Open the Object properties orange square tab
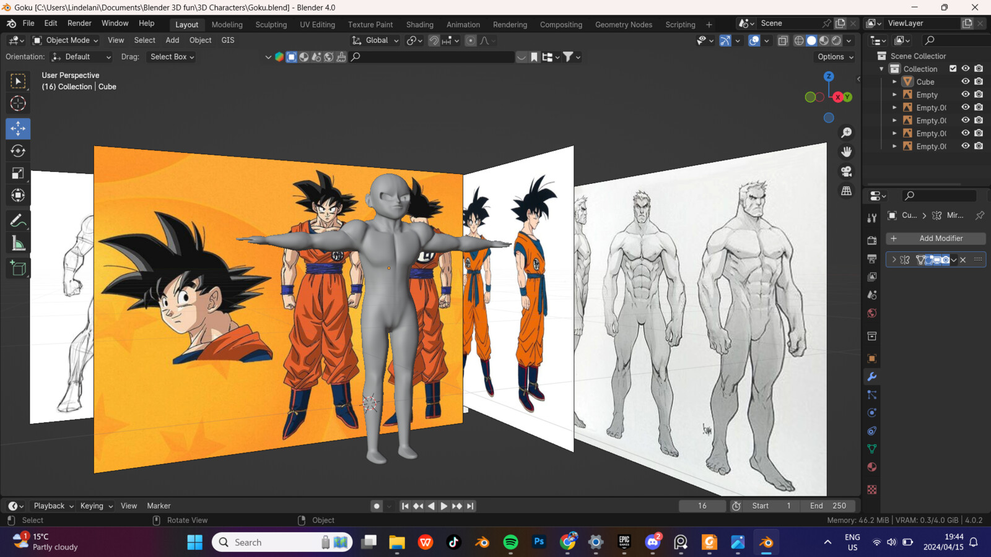Screen dimensions: 991x557 click(872, 358)
